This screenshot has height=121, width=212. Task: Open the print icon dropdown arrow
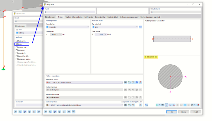[195, 105]
